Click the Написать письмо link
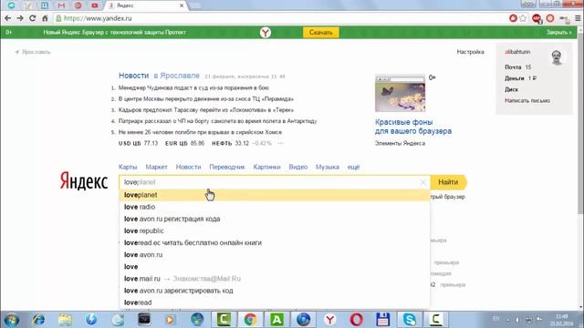Screen dimensions: 584x328 pyautogui.click(x=527, y=100)
